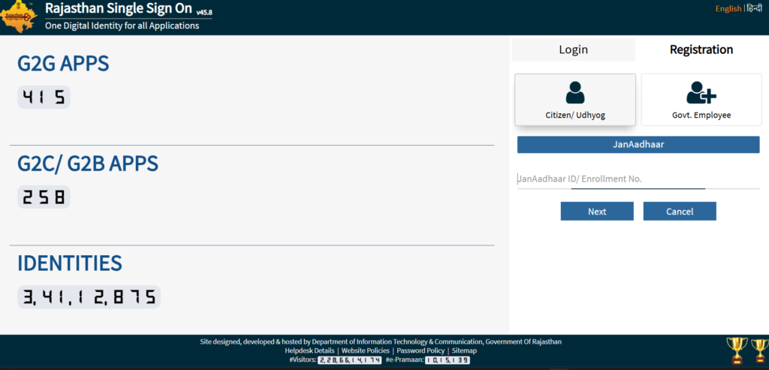Image resolution: width=769 pixels, height=370 pixels.
Task: Click the Cancel button
Action: click(679, 211)
